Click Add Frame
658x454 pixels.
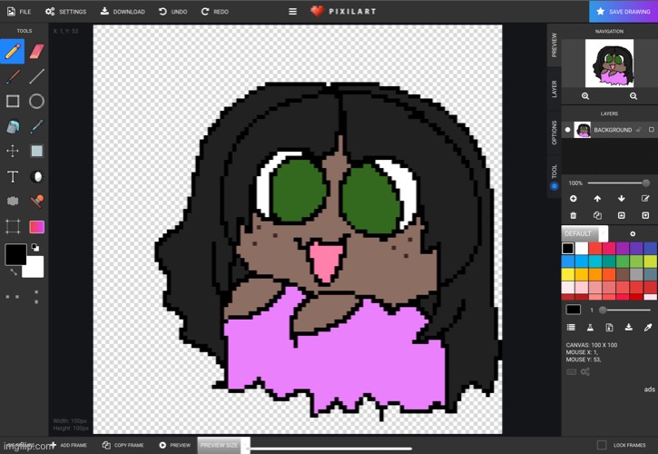68,445
